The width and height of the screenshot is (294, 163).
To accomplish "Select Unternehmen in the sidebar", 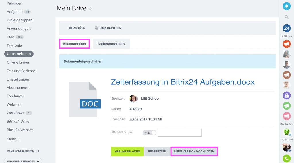I will pyautogui.click(x=19, y=54).
